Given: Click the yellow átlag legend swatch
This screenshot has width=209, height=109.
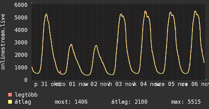Looking at the screenshot, I should [x=10, y=102].
